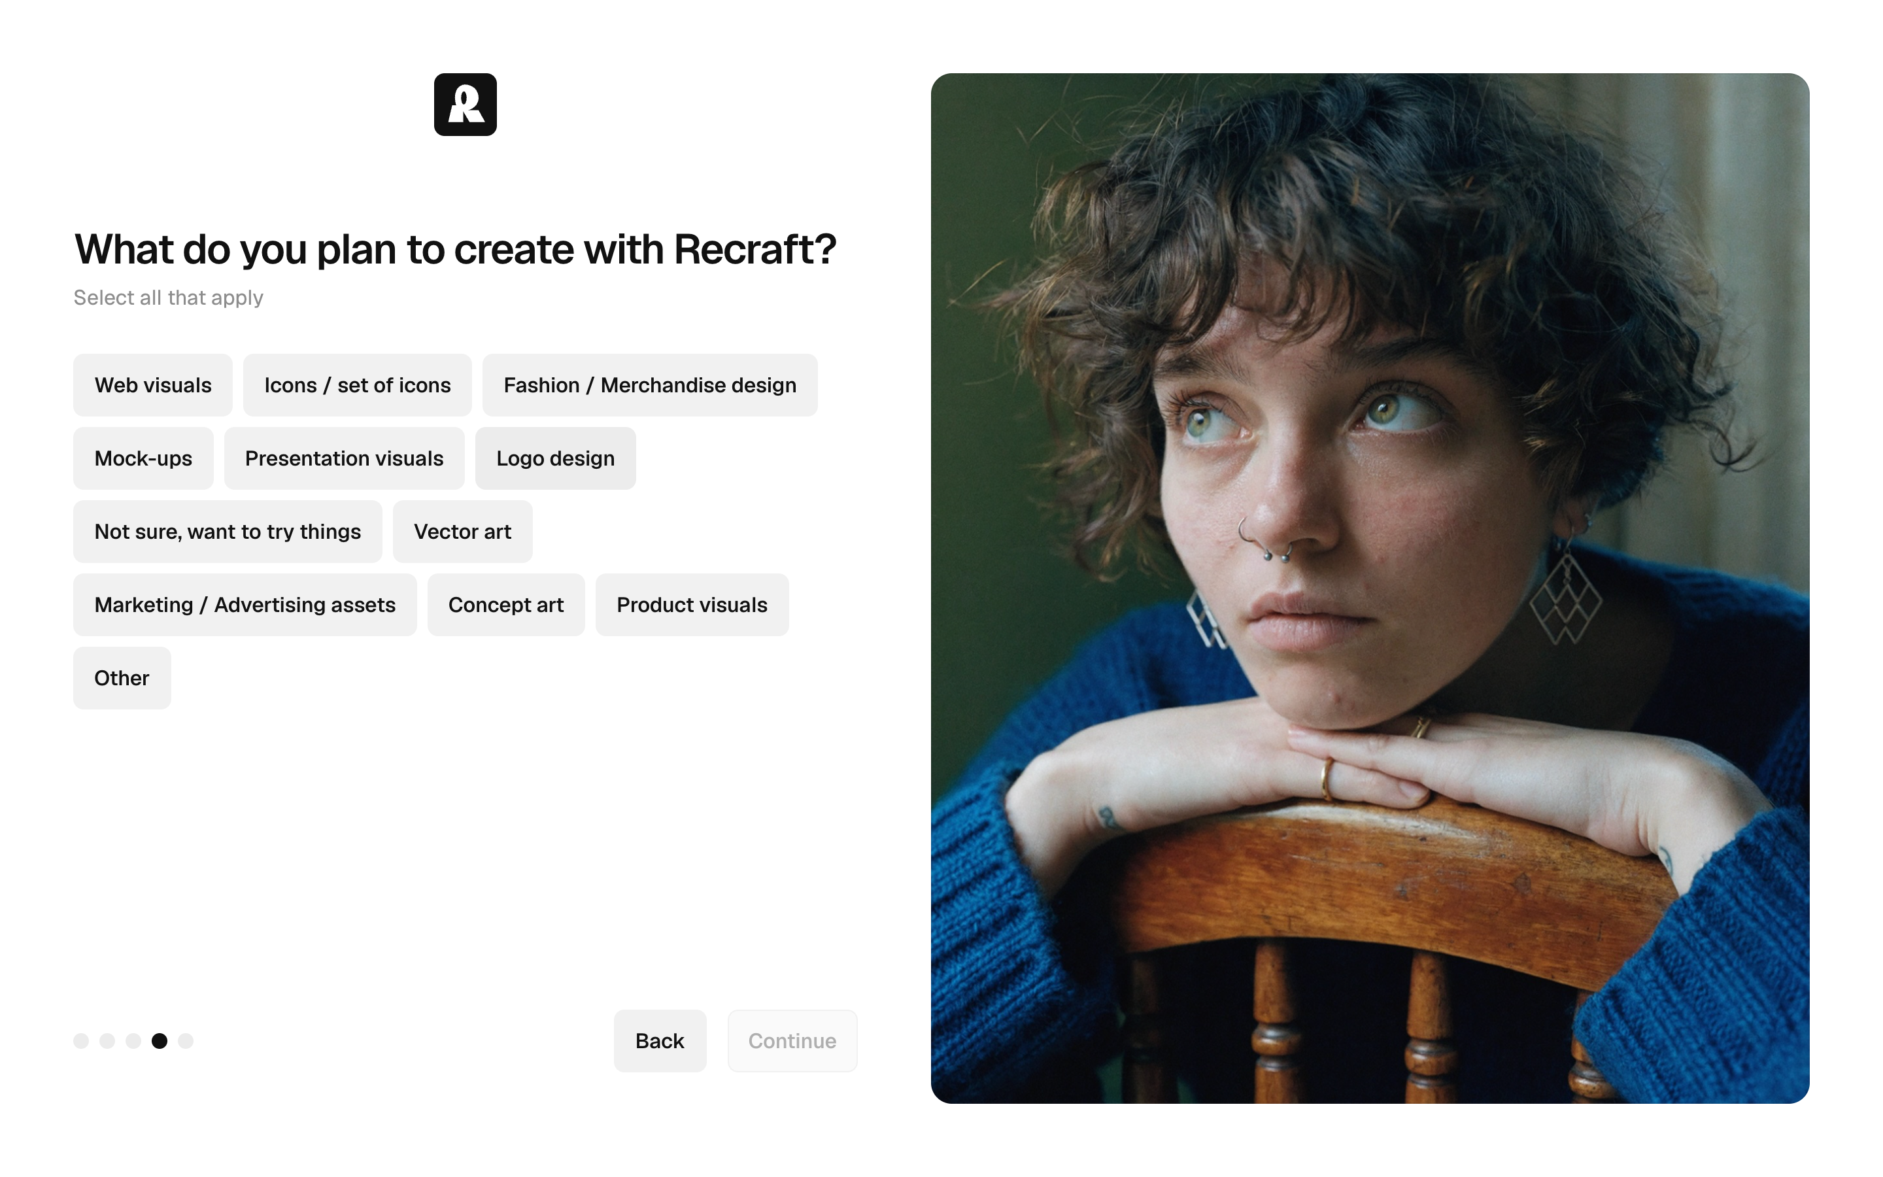Image resolution: width=1883 pixels, height=1177 pixels.
Task: Choose the Concept art chip
Action: (x=506, y=605)
